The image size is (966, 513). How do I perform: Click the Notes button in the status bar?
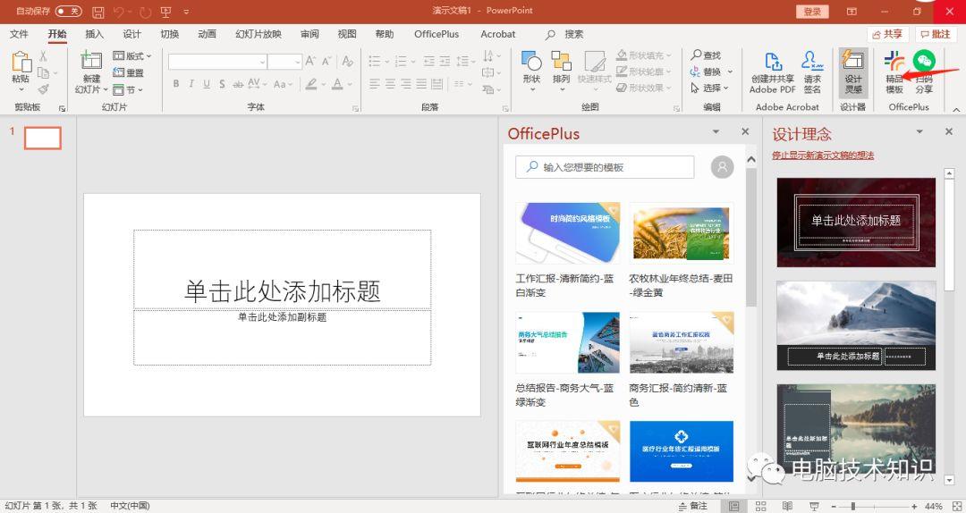point(693,506)
